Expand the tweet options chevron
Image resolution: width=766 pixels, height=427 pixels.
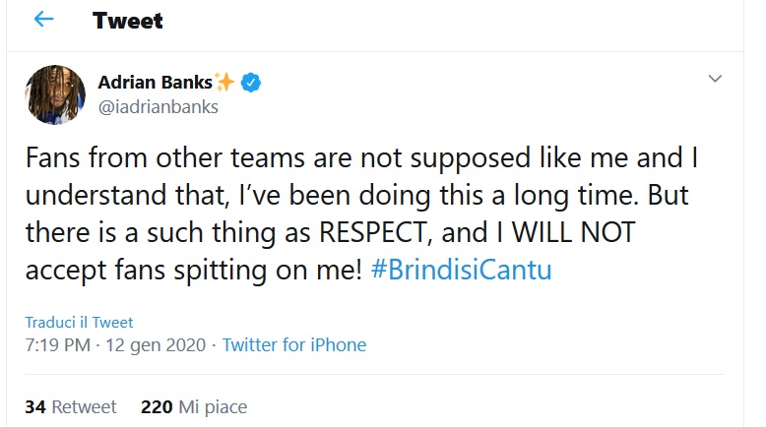pyautogui.click(x=715, y=79)
